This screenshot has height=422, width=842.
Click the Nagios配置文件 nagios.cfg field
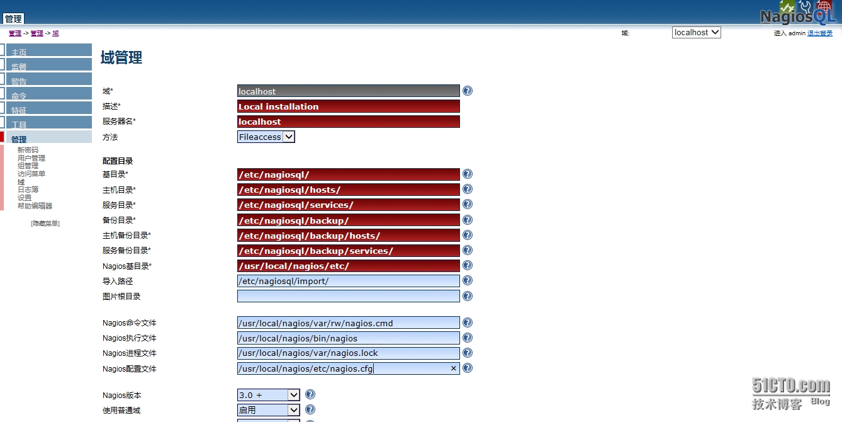(x=349, y=368)
